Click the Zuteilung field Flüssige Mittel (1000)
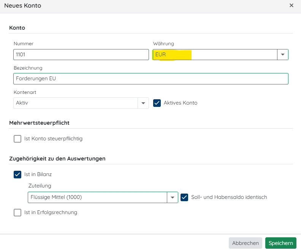 pyautogui.click(x=97, y=197)
